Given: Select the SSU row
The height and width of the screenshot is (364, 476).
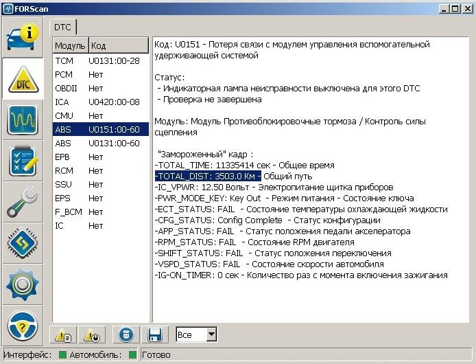Looking at the screenshot, I should (101, 184).
